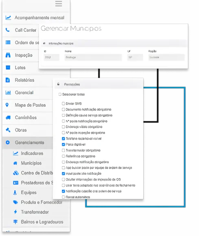The width and height of the screenshot is (199, 236).
Task: Open the hamburger menu at sidebar top
Action: point(59,4)
